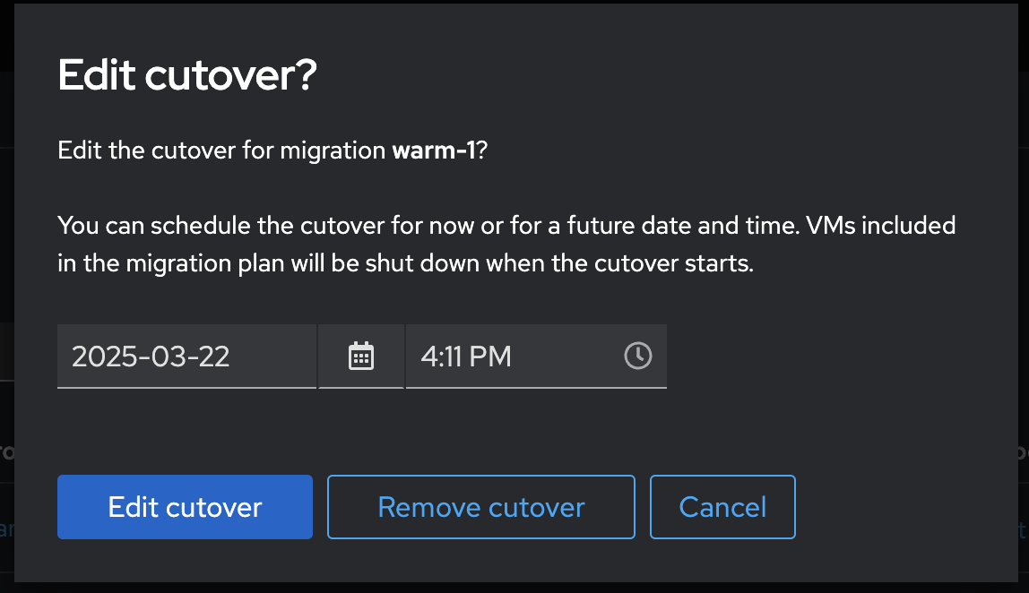This screenshot has width=1029, height=593.
Task: Place cursor on PM in time field
Action: (489, 357)
